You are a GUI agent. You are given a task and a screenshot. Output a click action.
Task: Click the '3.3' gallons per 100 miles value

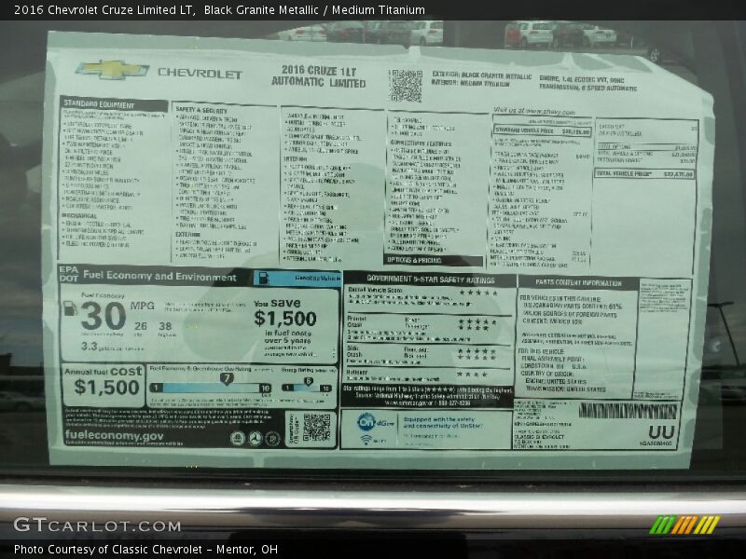(89, 346)
